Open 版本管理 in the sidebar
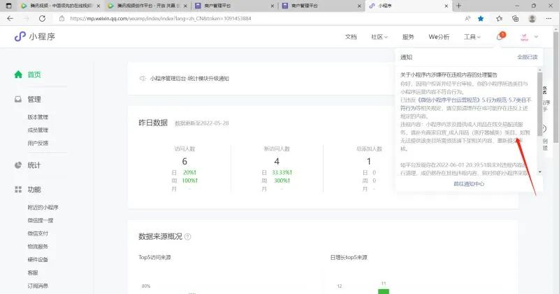The height and width of the screenshot is (294, 559). point(38,117)
